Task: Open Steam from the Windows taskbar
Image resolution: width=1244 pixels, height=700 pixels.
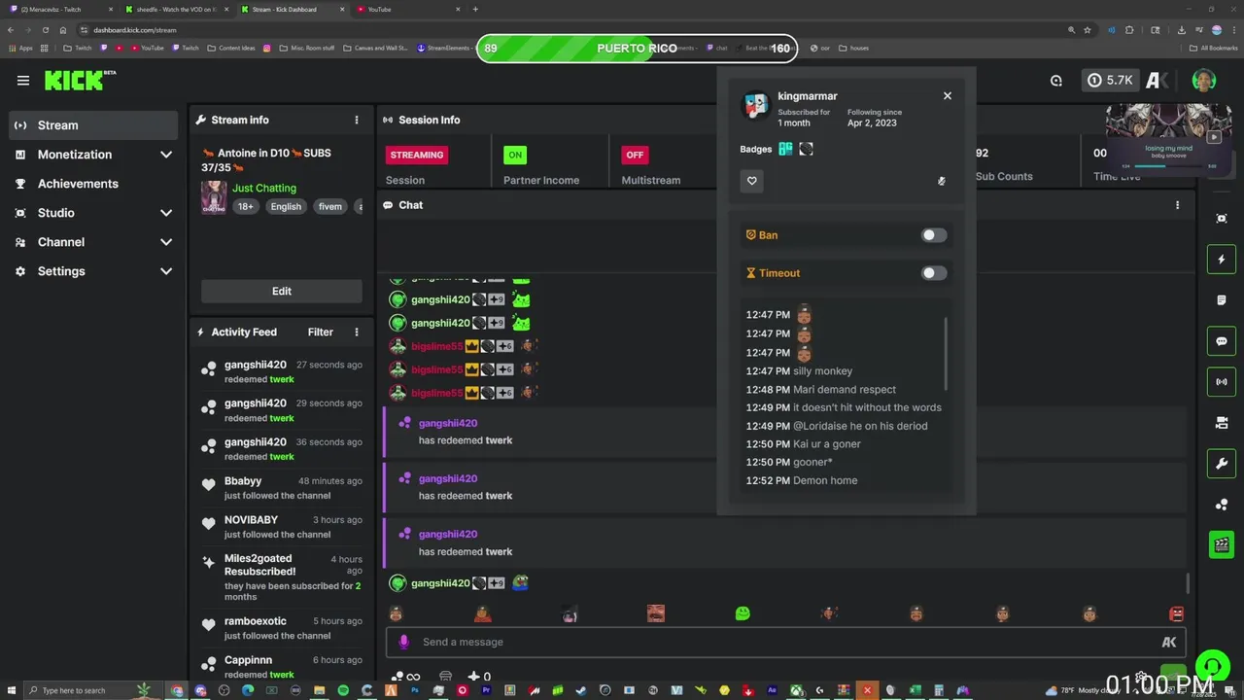Action: pyautogui.click(x=581, y=690)
